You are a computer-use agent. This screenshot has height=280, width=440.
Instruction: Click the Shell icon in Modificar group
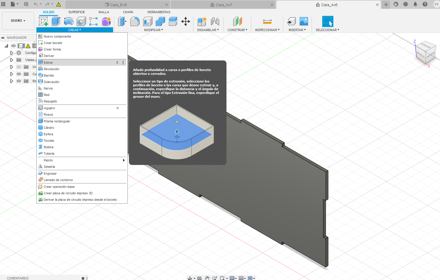click(147, 21)
